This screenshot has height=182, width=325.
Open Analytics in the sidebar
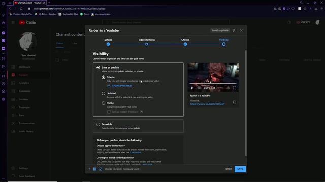tap(28, 83)
